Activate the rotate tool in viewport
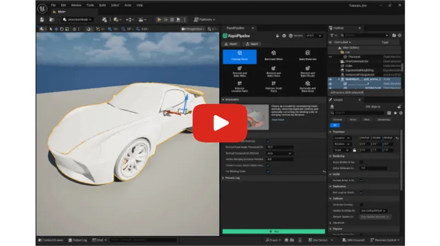The image size is (440, 246). [x=62, y=29]
